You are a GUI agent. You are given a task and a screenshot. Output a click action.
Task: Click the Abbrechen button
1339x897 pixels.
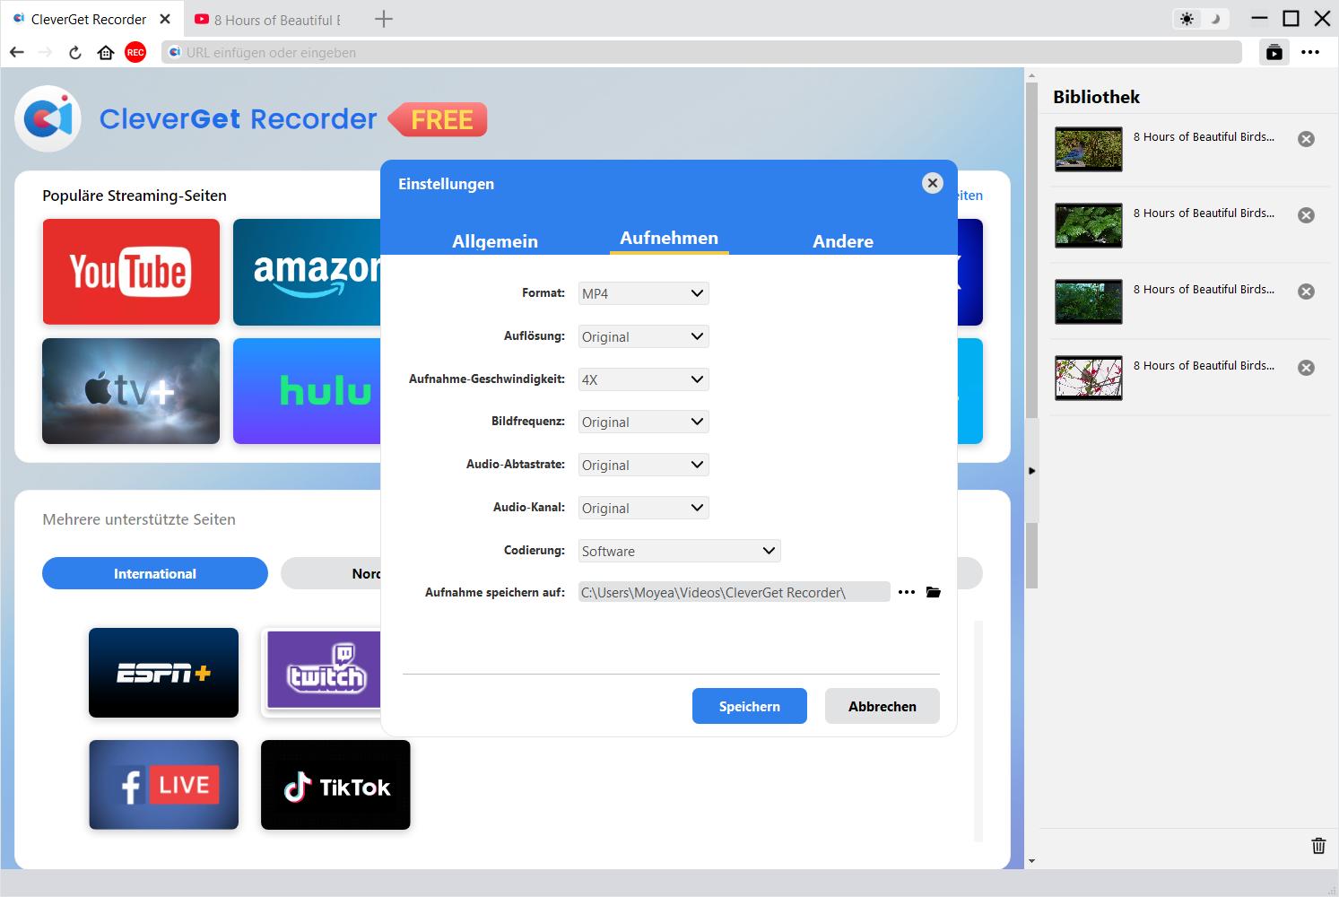(883, 706)
